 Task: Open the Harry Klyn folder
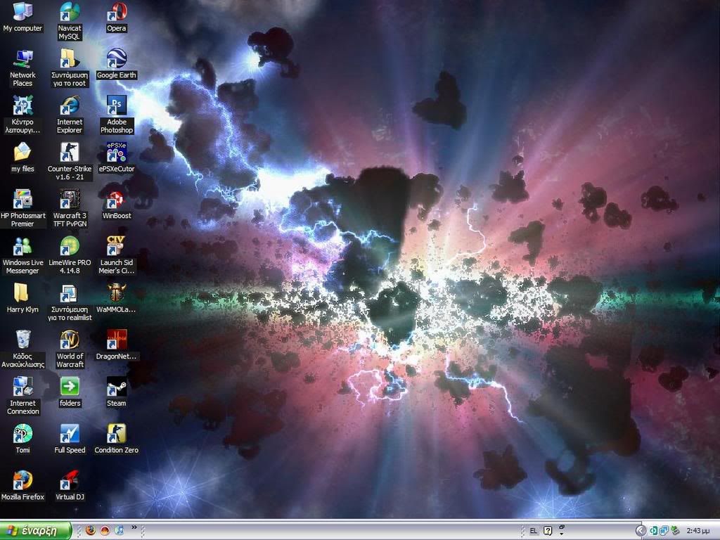[x=22, y=293]
